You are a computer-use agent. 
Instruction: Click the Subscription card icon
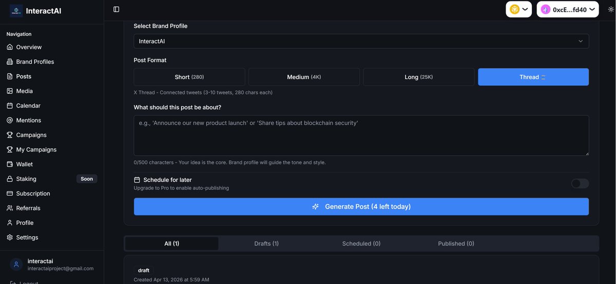click(x=10, y=194)
